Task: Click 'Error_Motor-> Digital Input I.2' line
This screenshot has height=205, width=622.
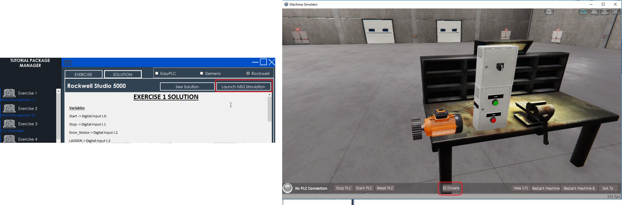Action: click(x=93, y=132)
